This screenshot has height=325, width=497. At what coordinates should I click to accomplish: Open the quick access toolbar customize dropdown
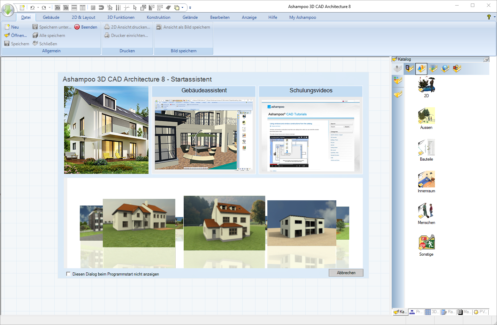pos(190,7)
